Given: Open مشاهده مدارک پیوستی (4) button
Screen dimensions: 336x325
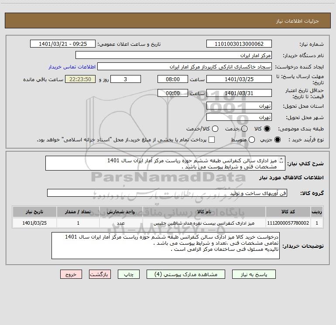Looking at the screenshot, I should [x=186, y=274].
